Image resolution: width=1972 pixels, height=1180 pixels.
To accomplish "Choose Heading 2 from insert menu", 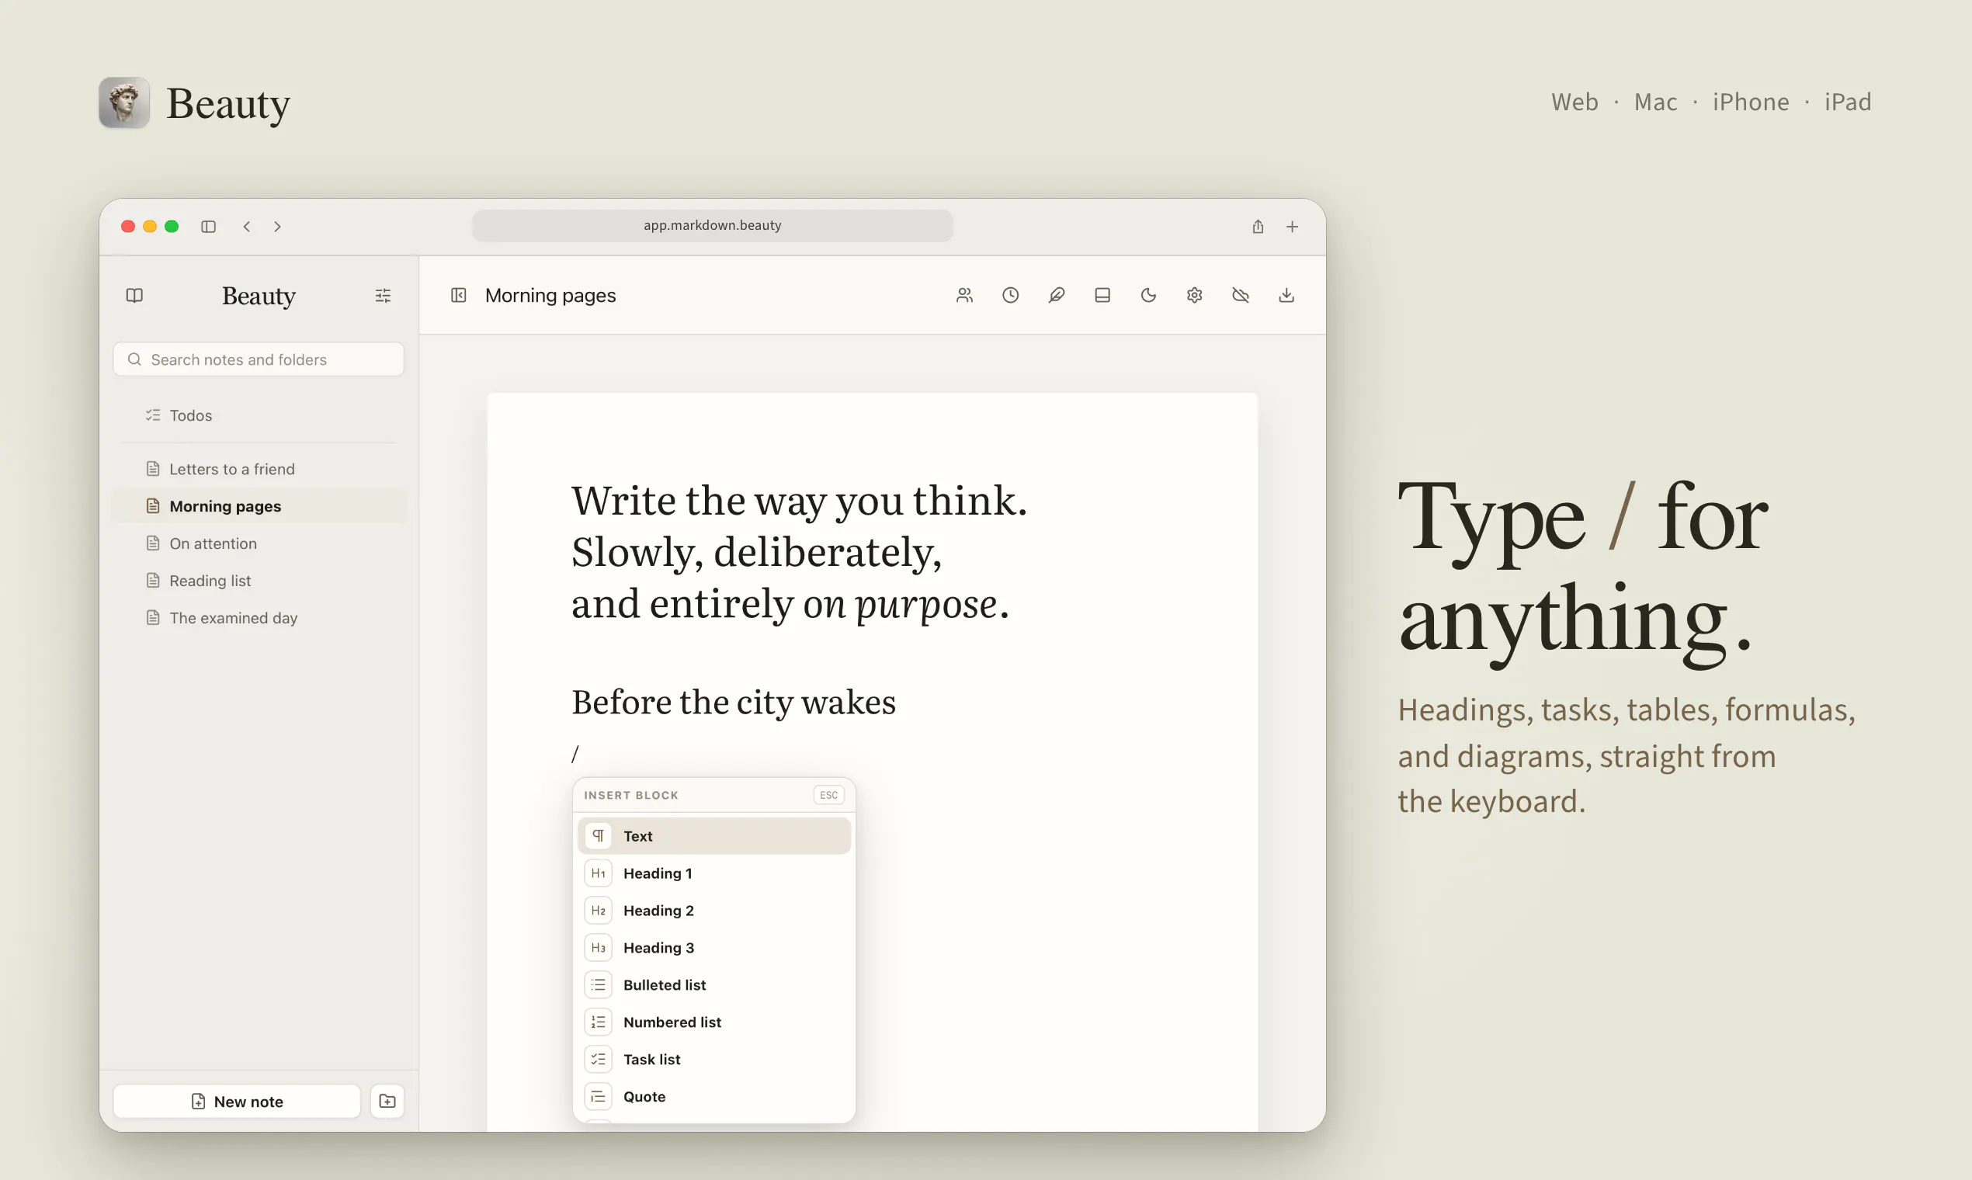I will tap(714, 911).
